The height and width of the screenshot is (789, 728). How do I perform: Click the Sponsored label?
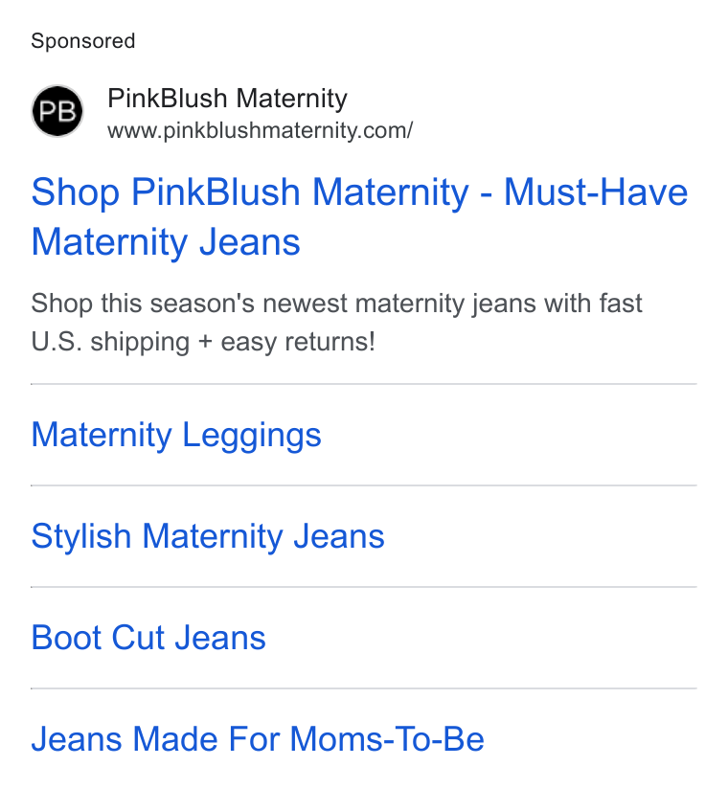pyautogui.click(x=83, y=41)
